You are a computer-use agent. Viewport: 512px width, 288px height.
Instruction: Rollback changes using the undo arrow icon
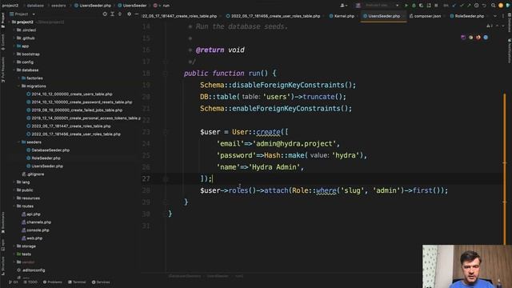point(484,6)
